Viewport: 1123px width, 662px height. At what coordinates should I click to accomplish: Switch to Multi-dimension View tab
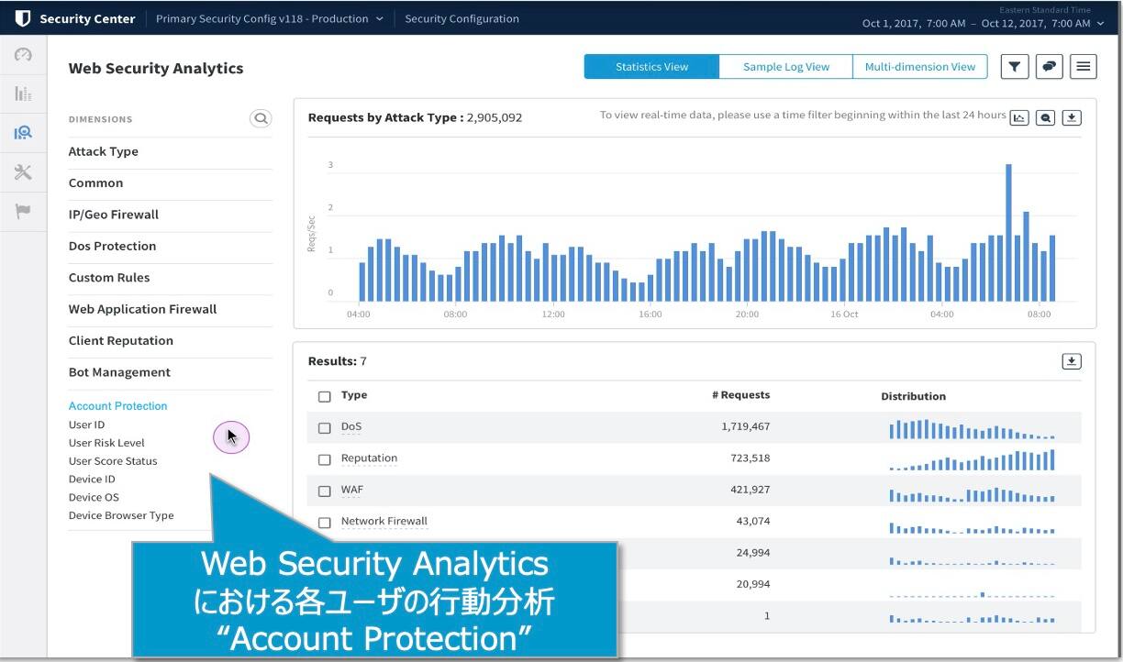(919, 67)
